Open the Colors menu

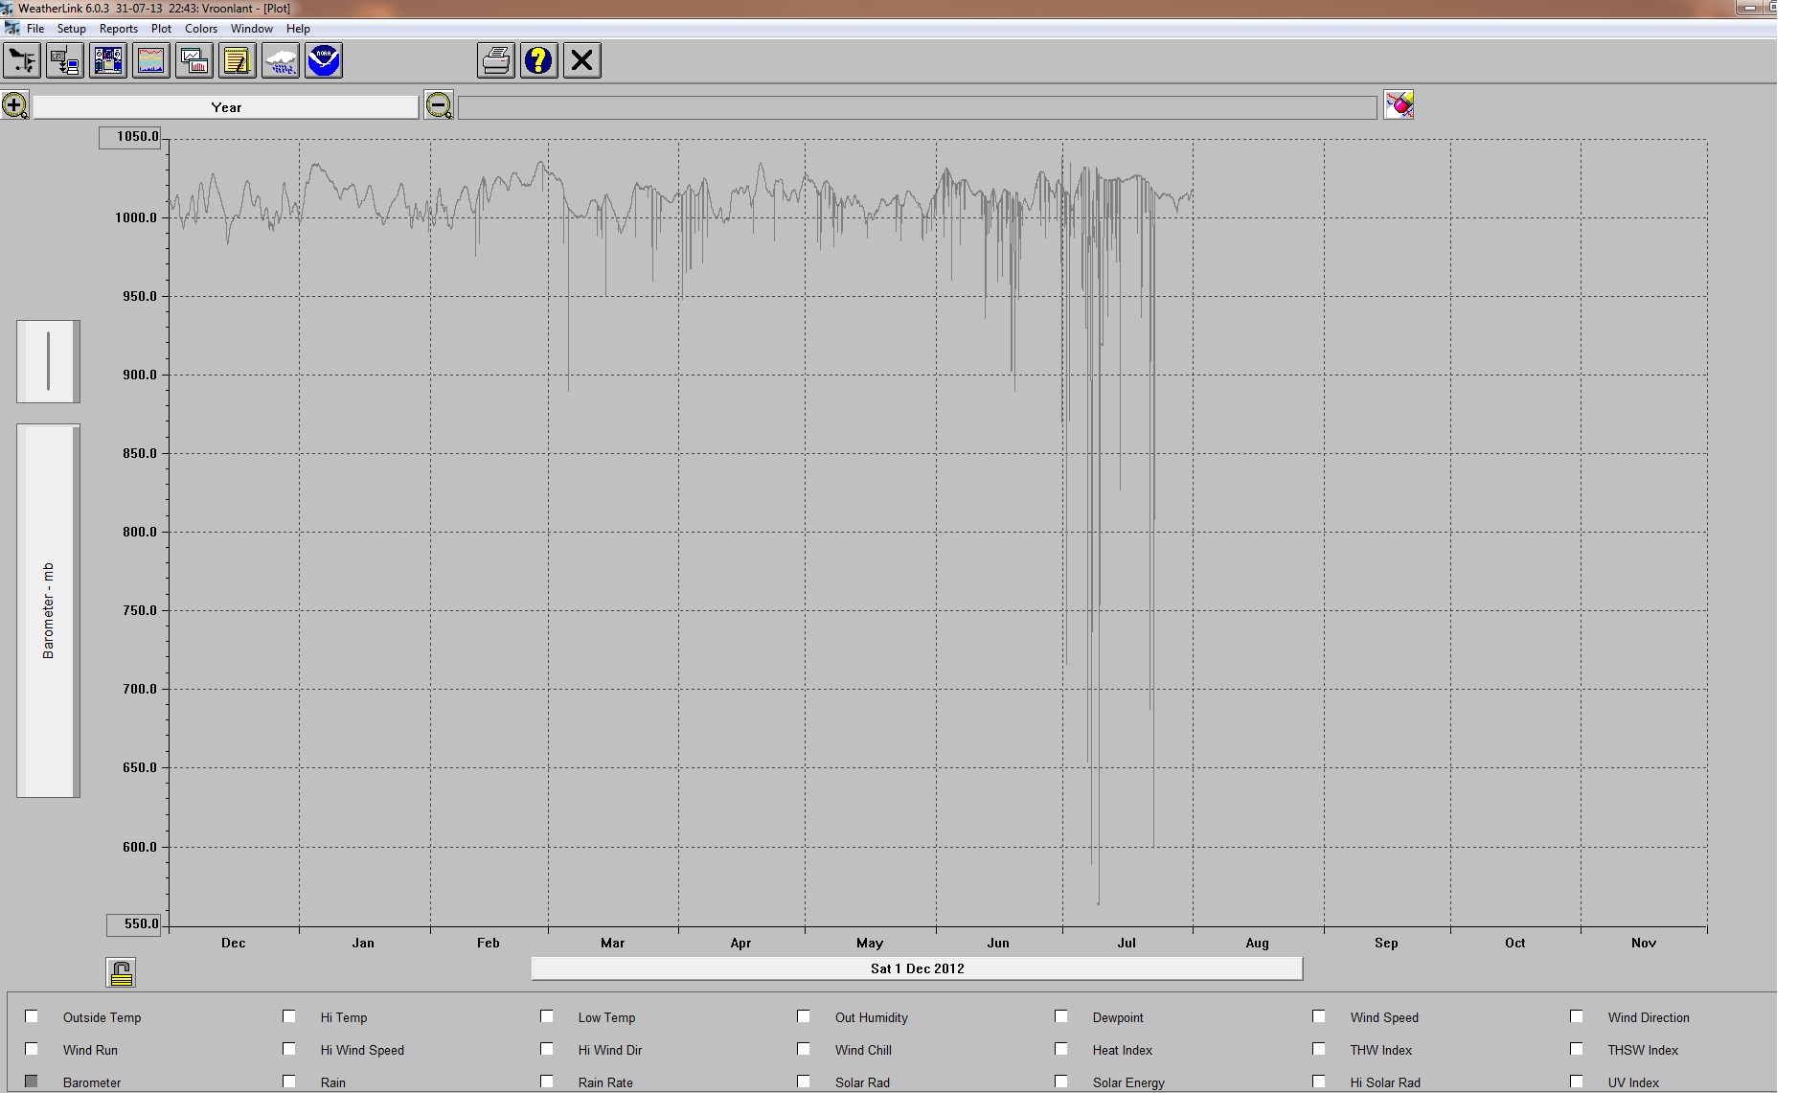(x=201, y=28)
